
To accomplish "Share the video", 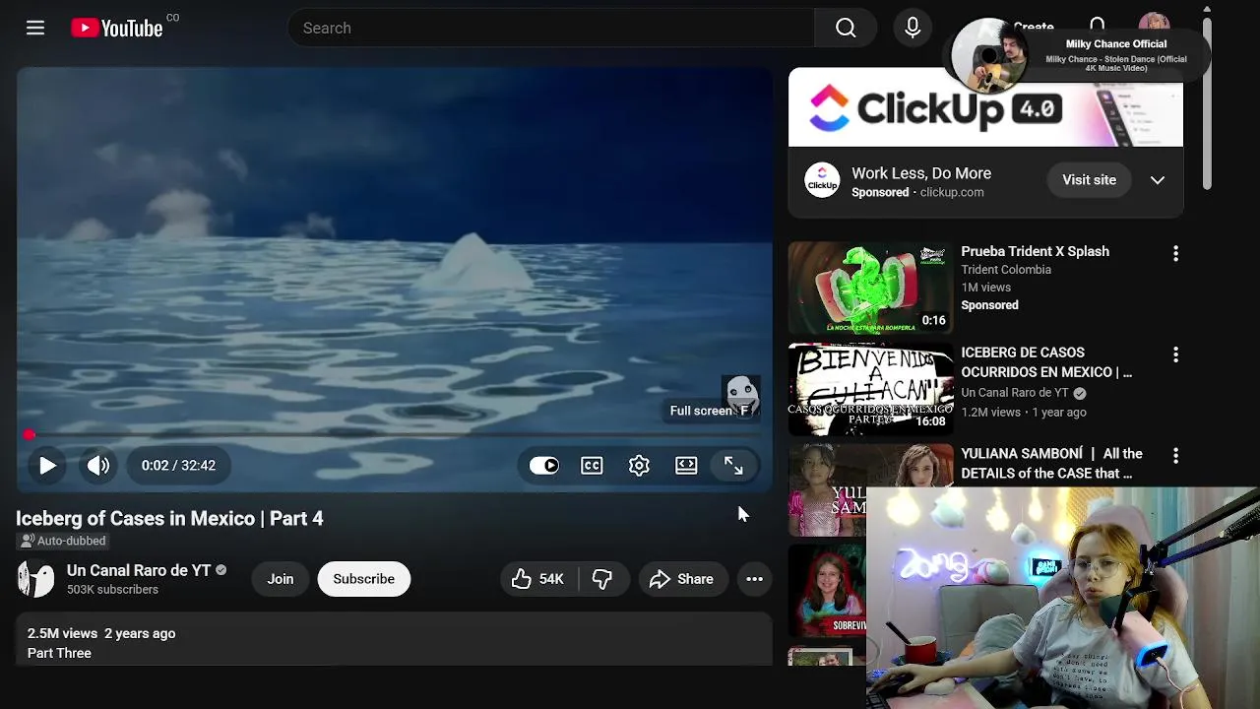I will coord(682,579).
